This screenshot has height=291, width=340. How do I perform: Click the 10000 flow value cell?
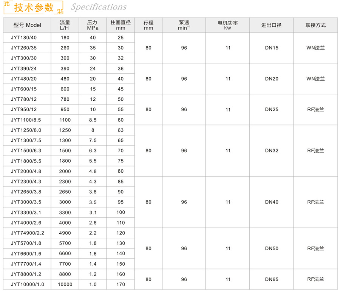[x=65, y=284]
